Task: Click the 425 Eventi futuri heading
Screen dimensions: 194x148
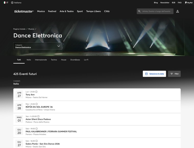Action: 25,74
